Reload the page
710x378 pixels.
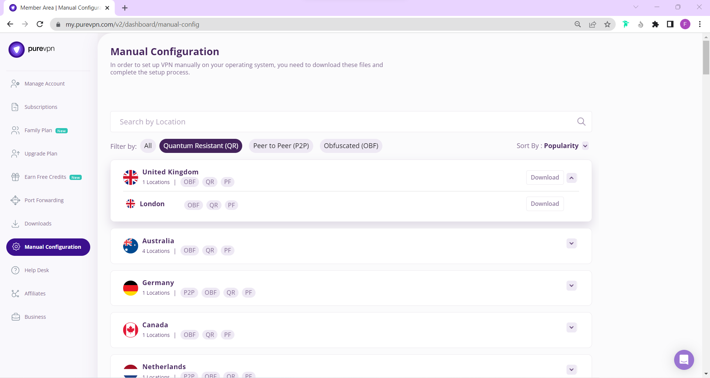pos(40,24)
